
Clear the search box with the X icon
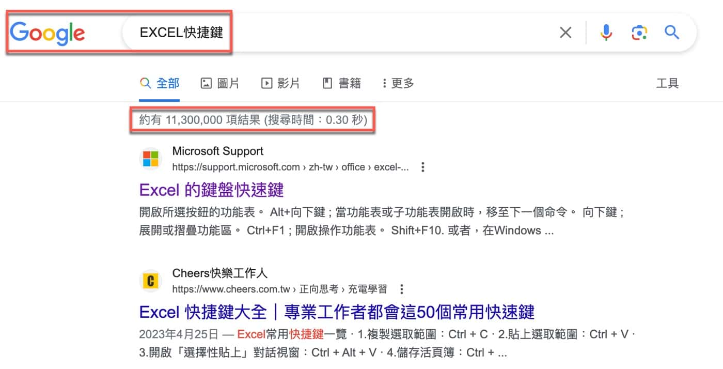click(x=565, y=33)
